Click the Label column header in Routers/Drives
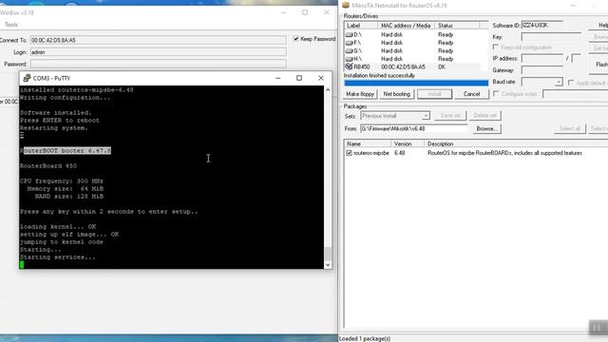Screen dimensions: 608x342 point(361,26)
